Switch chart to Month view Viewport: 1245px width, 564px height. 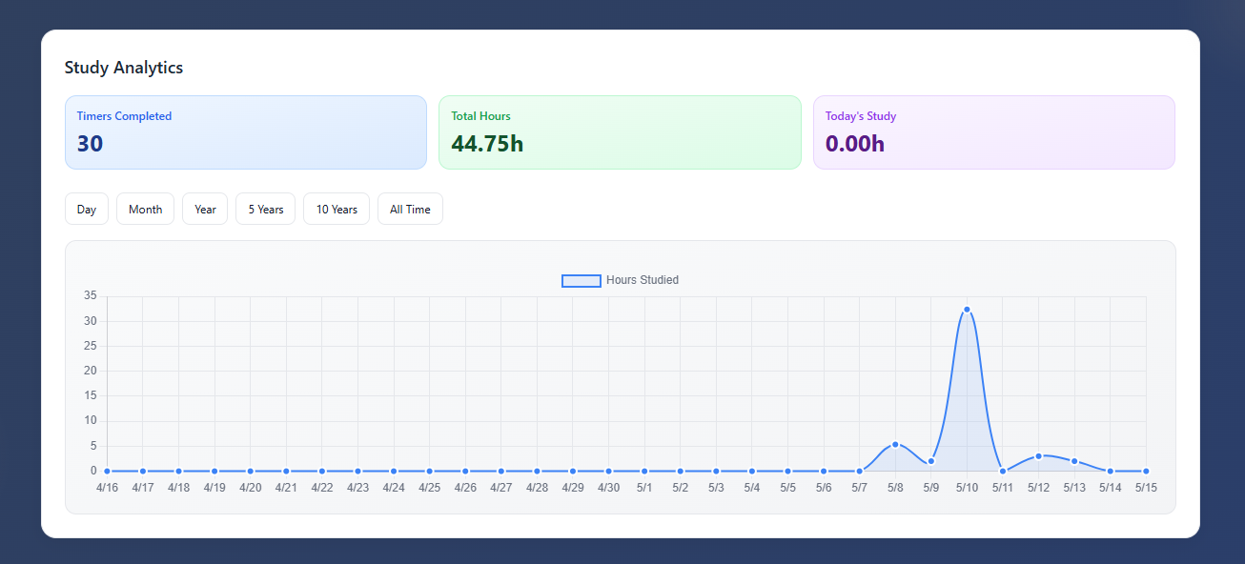point(145,209)
